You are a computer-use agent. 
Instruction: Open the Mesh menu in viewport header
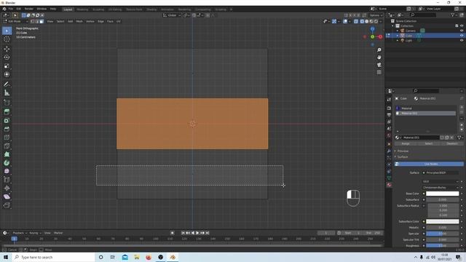pyautogui.click(x=79, y=21)
